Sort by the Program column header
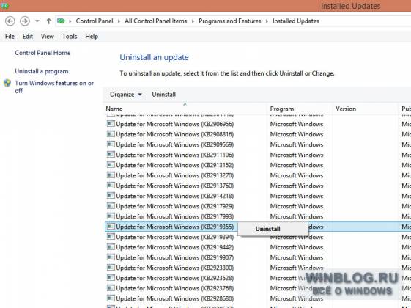This screenshot has height=308, width=411. [x=282, y=109]
